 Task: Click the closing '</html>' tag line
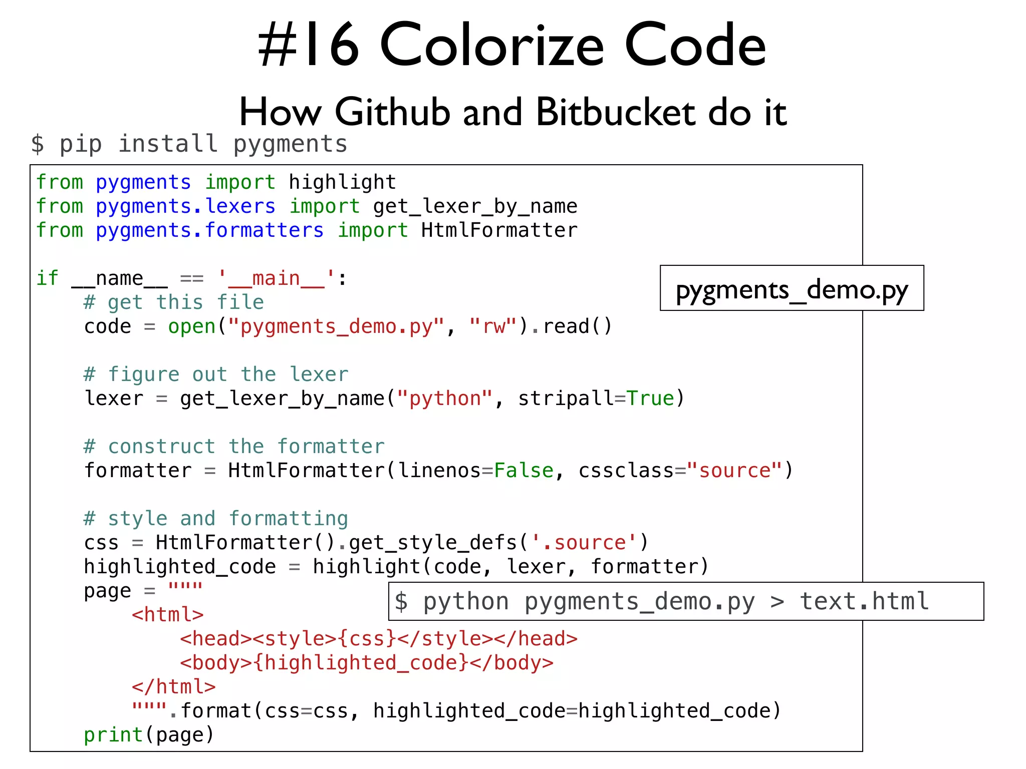pos(174,687)
